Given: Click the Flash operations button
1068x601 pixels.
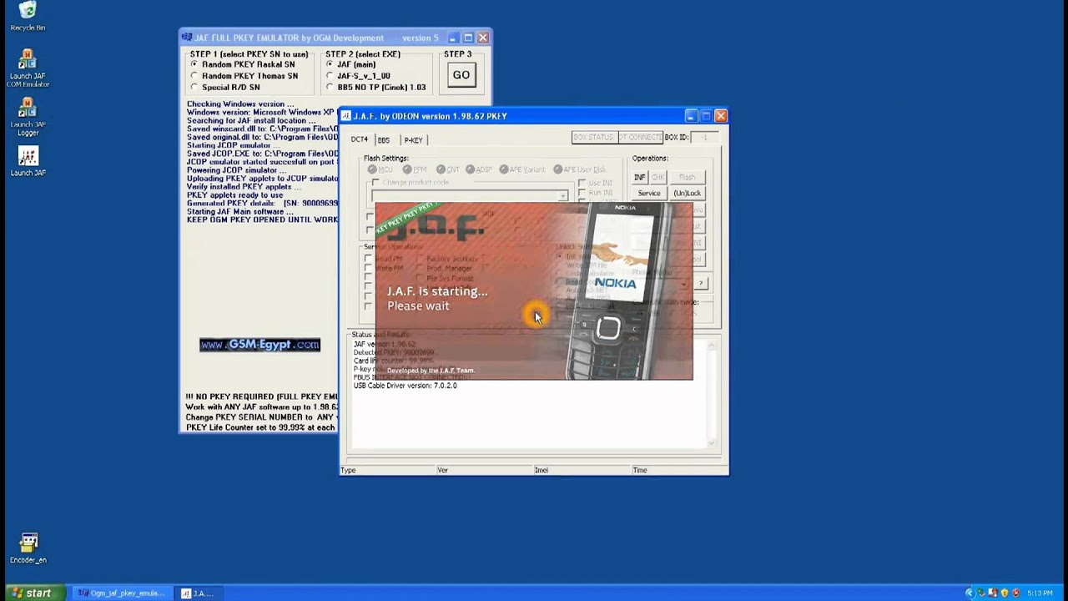Looking at the screenshot, I should click(687, 177).
